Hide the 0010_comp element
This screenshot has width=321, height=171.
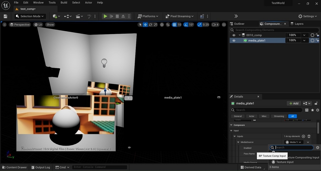[x=234, y=35]
